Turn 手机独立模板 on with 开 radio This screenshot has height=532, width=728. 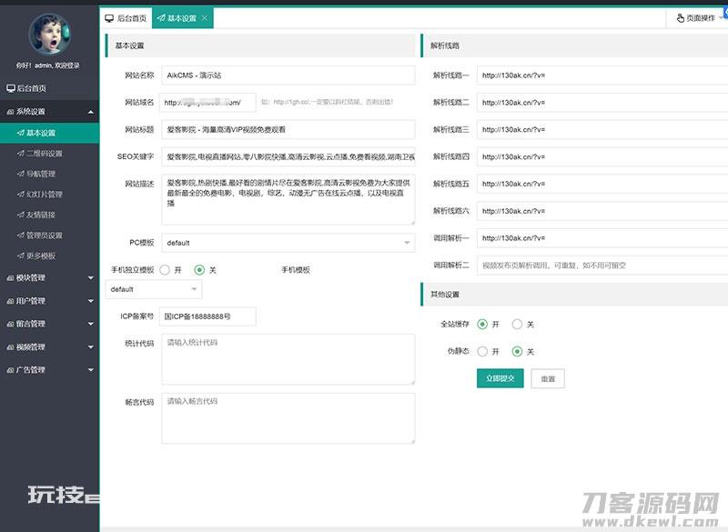165,270
